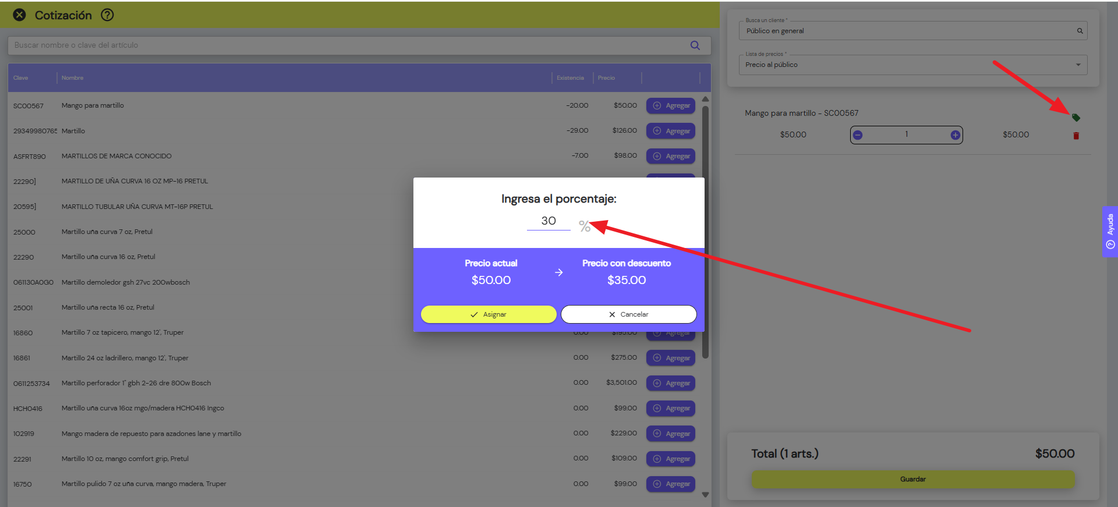The width and height of the screenshot is (1118, 507).
Task: Add Mango madera de repuesto via Agregar
Action: tap(671, 434)
